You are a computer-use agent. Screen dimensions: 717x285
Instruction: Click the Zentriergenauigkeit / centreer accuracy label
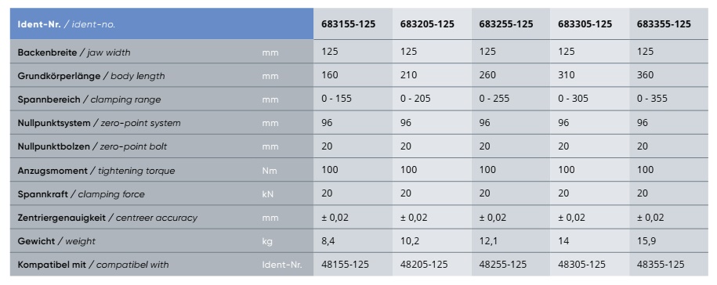pos(107,218)
